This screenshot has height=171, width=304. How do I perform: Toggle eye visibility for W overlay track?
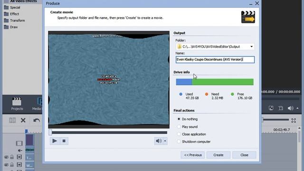[6, 165]
